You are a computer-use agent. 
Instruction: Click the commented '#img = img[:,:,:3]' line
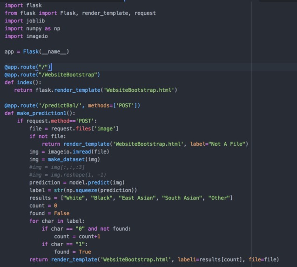(57, 167)
